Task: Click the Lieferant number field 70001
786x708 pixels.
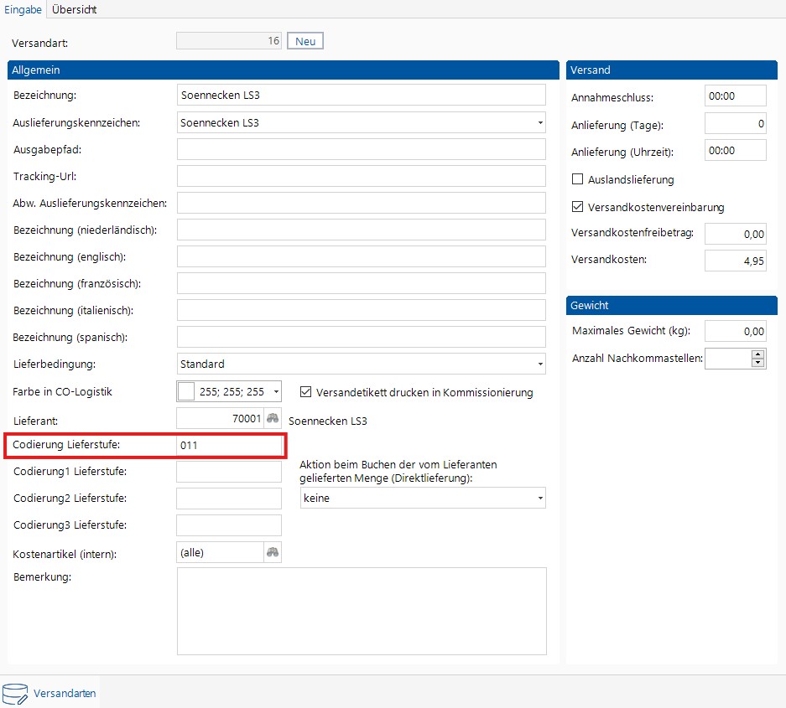Action: coord(221,419)
